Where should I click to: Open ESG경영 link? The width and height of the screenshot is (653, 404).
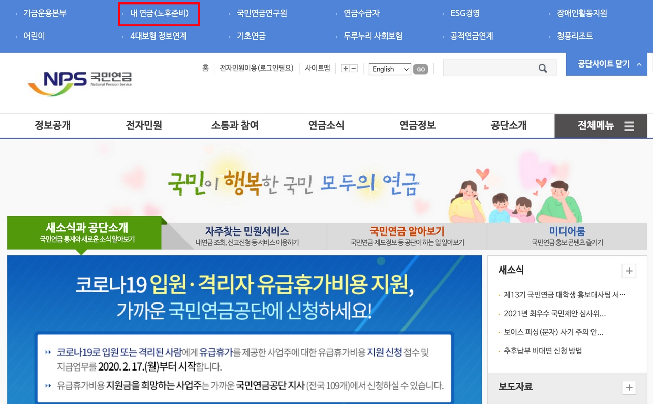click(465, 13)
